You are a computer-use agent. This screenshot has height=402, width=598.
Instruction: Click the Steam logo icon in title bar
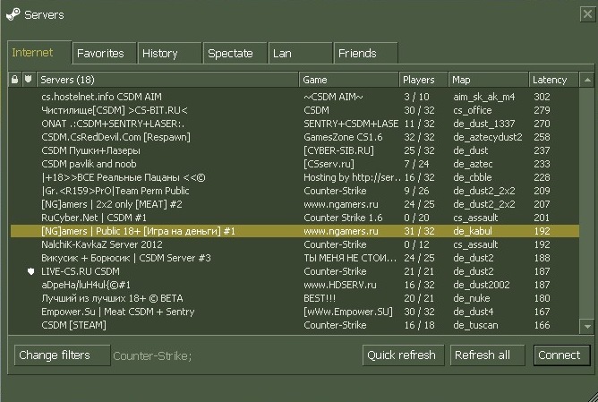[13, 15]
